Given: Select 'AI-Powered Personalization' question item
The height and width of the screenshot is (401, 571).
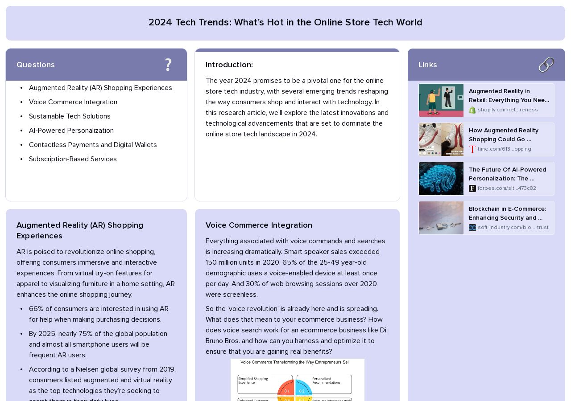Looking at the screenshot, I should coord(71,131).
